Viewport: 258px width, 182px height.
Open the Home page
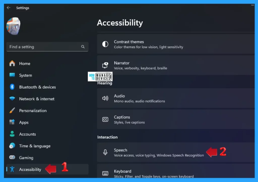click(47, 63)
